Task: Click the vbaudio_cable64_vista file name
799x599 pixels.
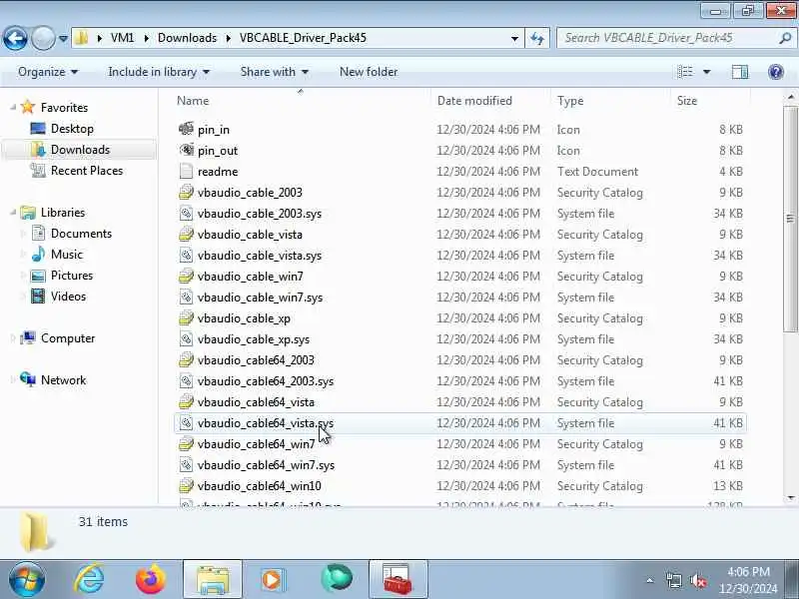Action: [256, 402]
